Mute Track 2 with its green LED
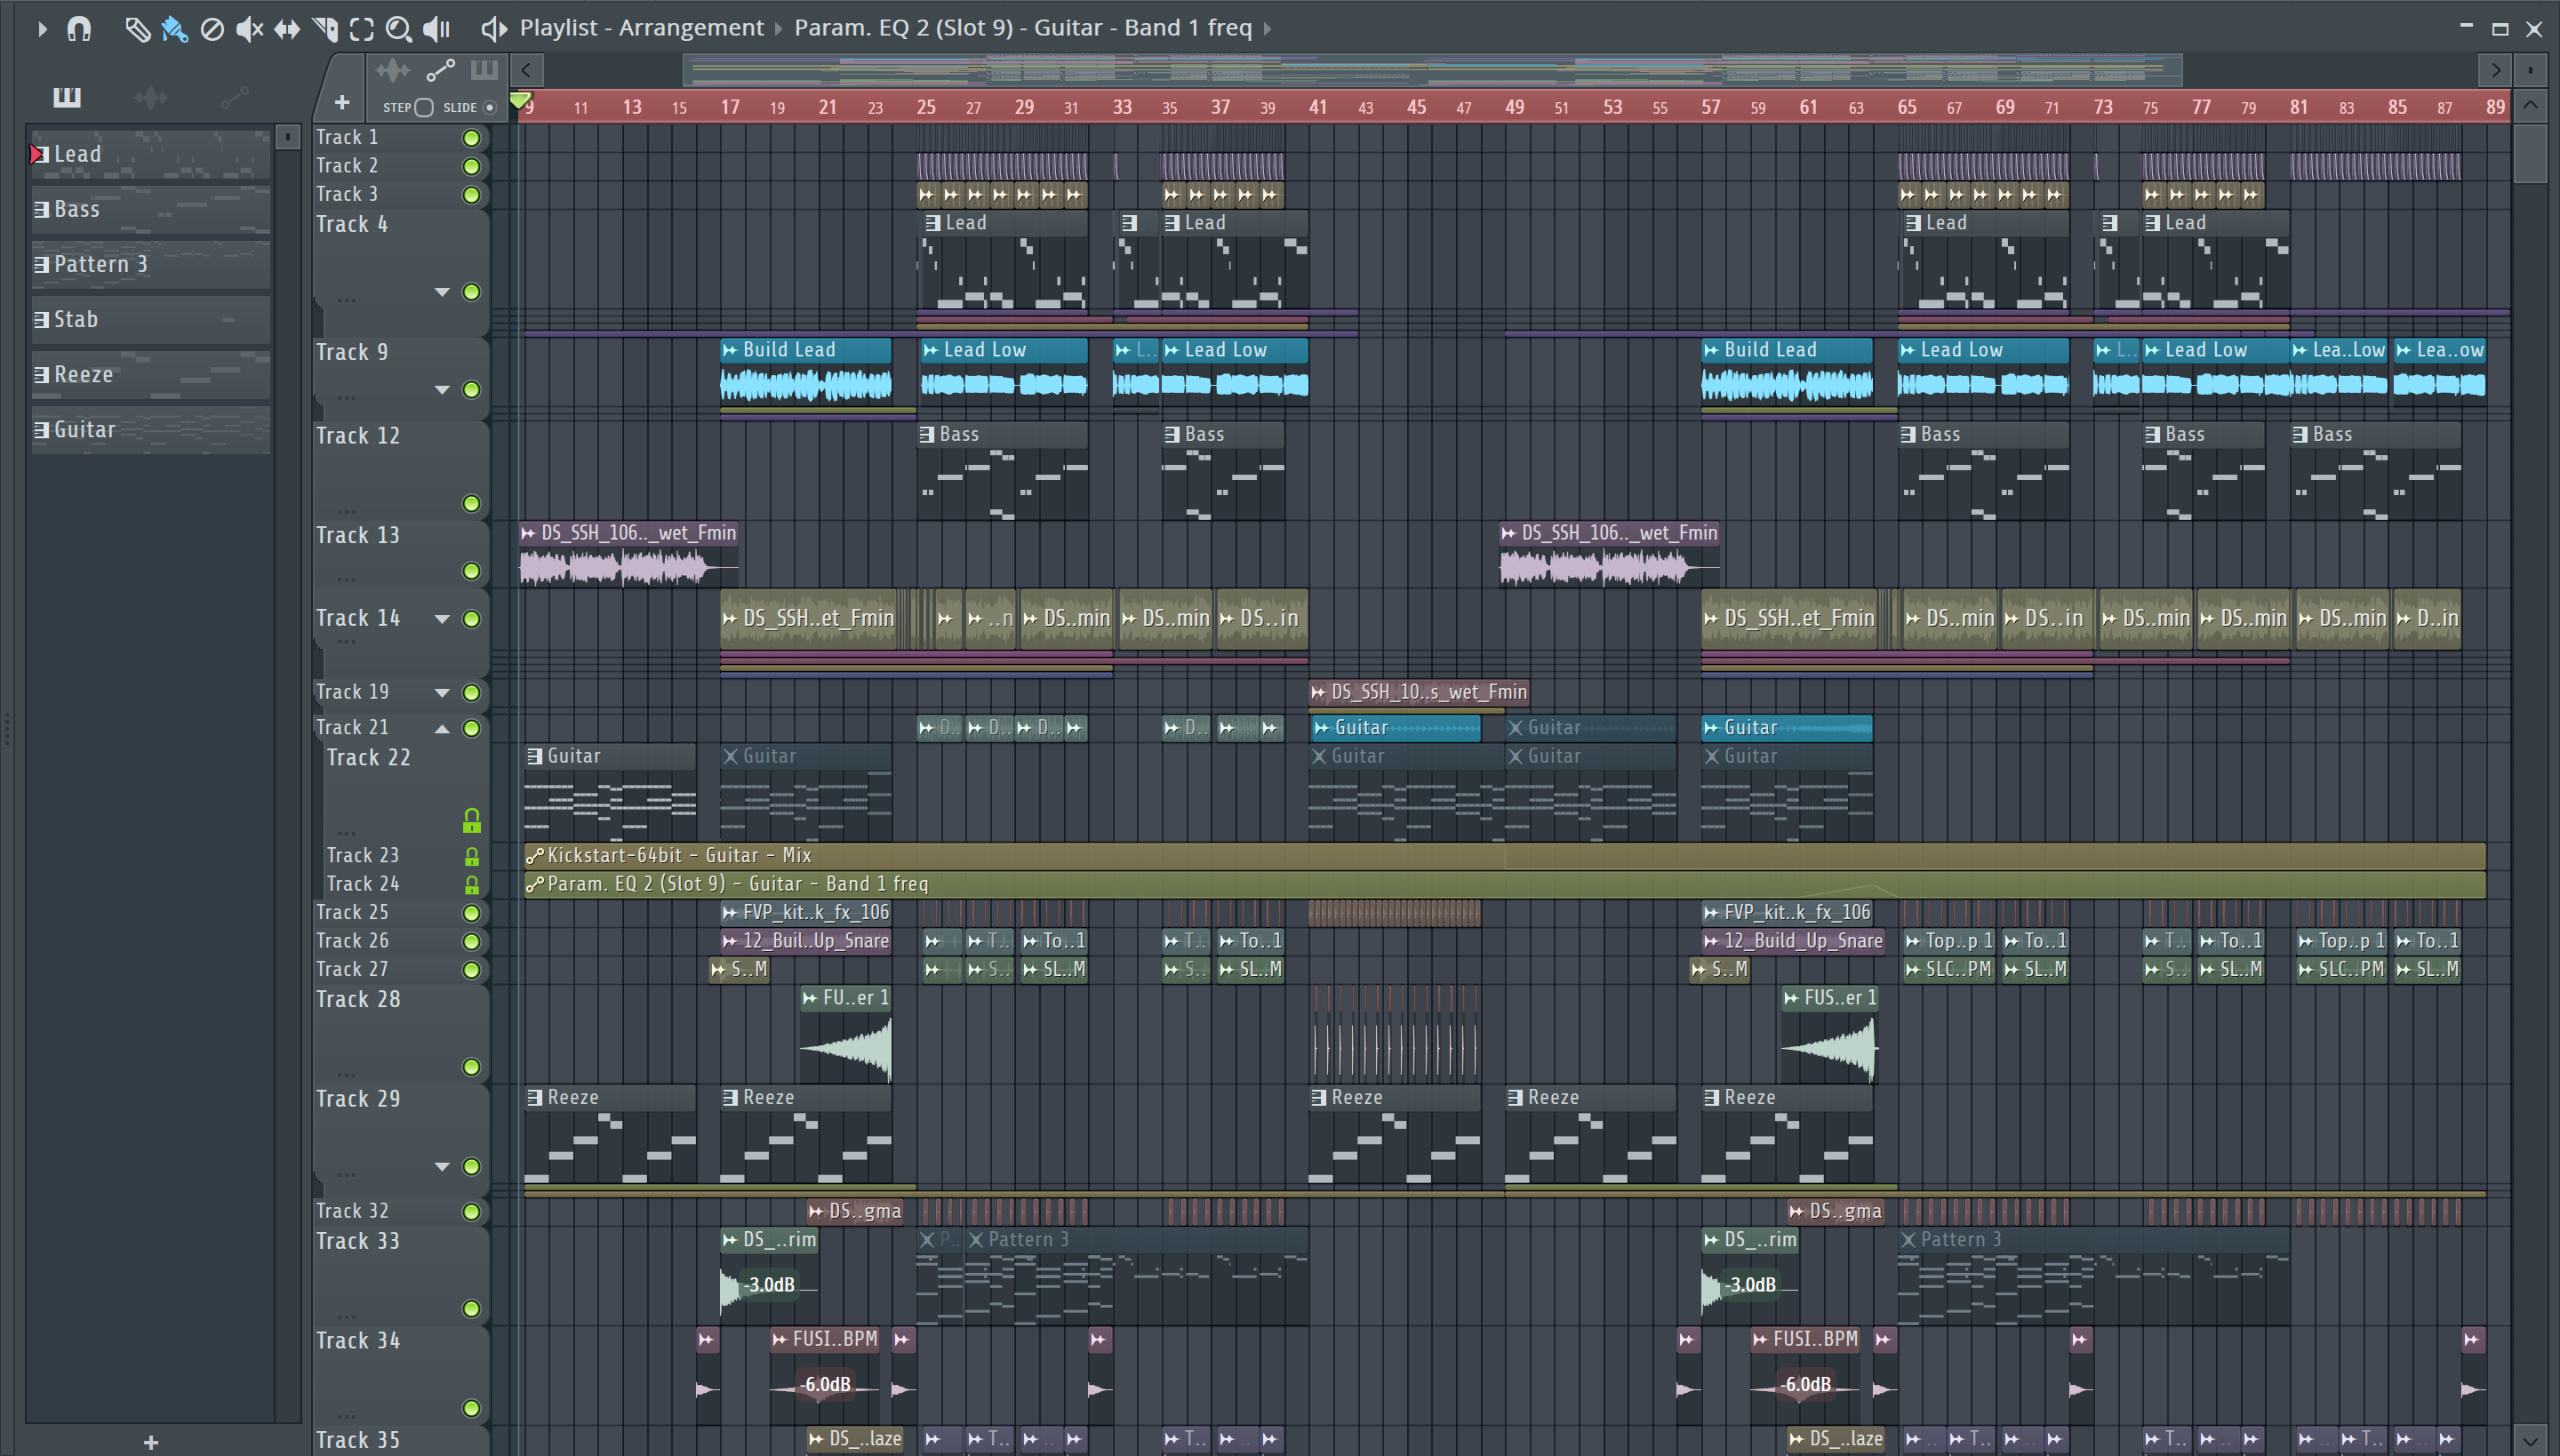This screenshot has height=1456, width=2560. (x=471, y=166)
